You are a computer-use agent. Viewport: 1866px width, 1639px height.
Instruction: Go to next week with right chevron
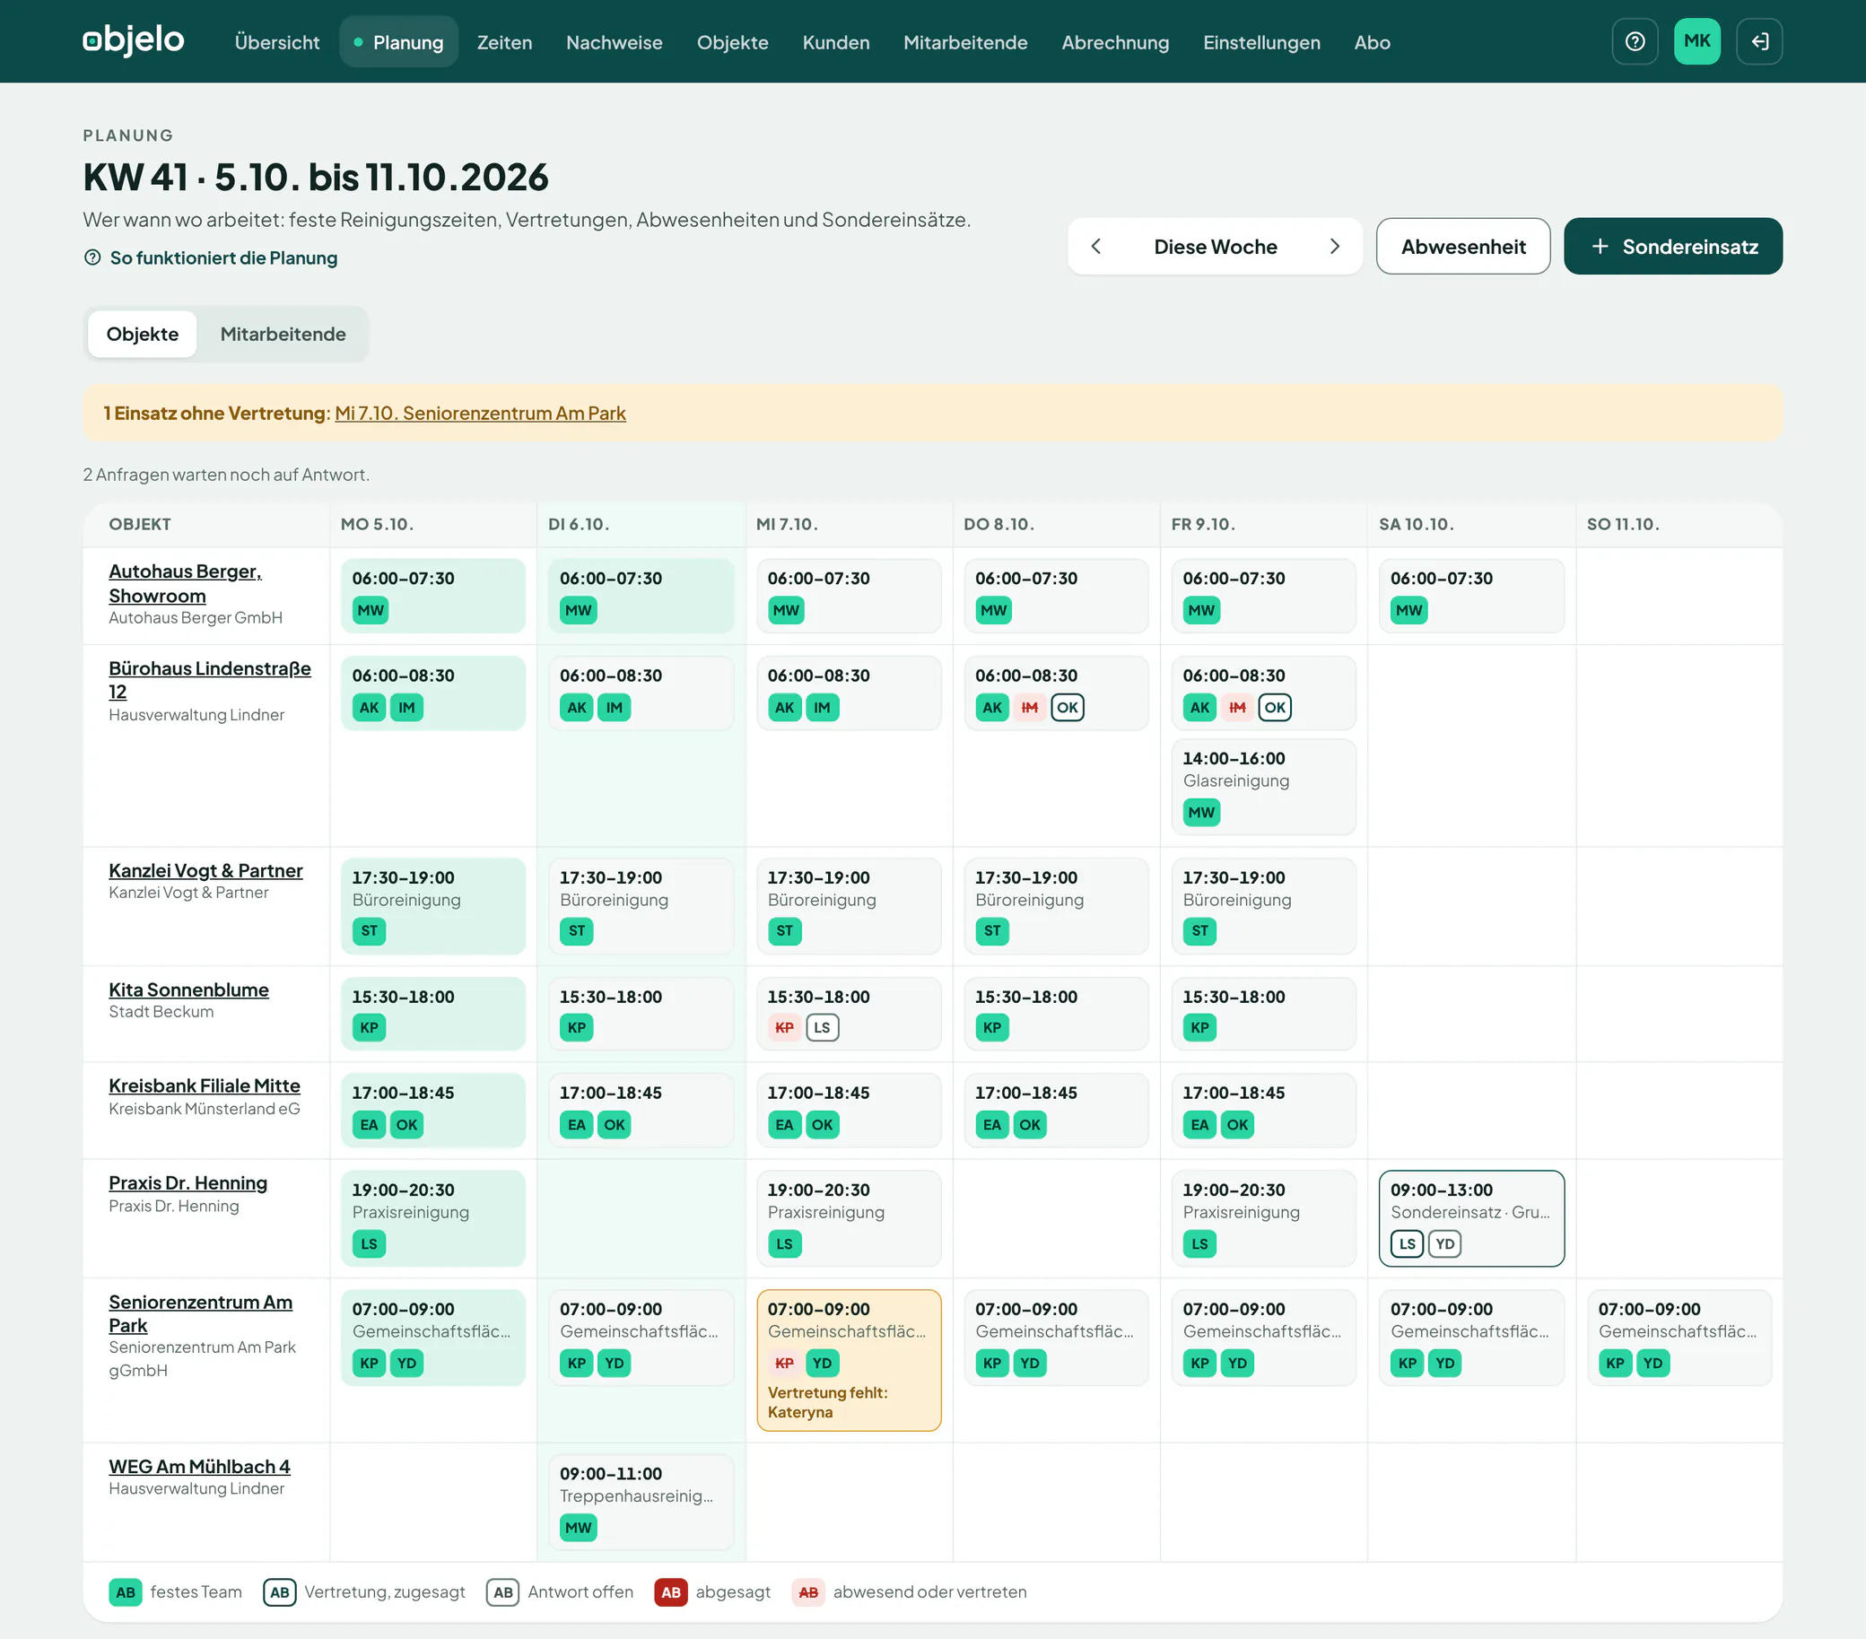click(1334, 247)
